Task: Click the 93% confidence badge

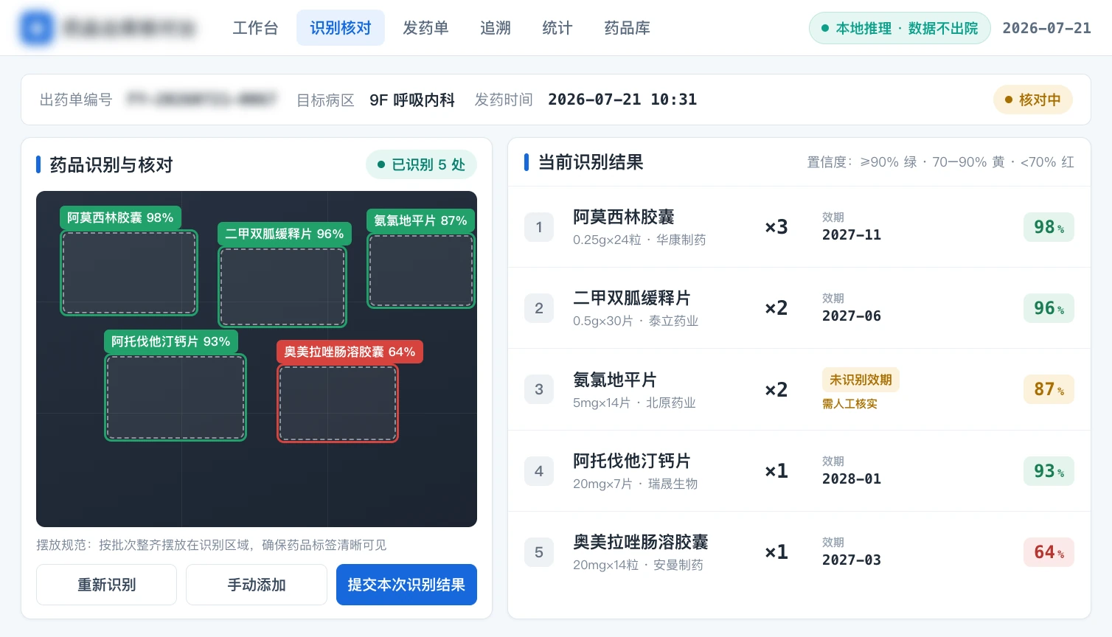Action: click(x=1049, y=471)
